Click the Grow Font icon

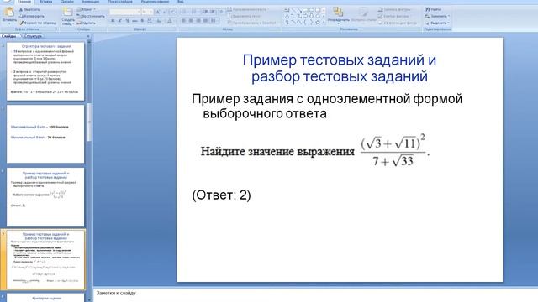click(157, 12)
